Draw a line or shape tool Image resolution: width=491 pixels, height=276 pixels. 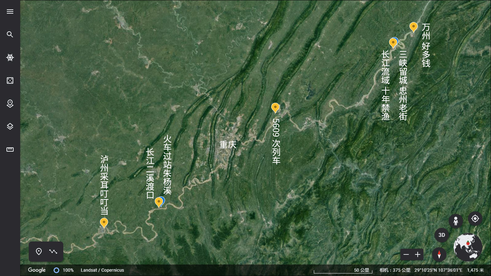click(54, 252)
